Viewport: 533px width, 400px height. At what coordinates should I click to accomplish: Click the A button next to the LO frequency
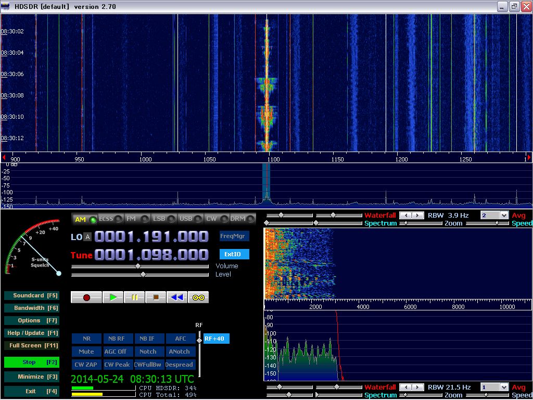(86, 236)
